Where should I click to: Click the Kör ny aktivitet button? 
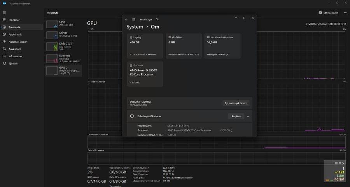329,12
